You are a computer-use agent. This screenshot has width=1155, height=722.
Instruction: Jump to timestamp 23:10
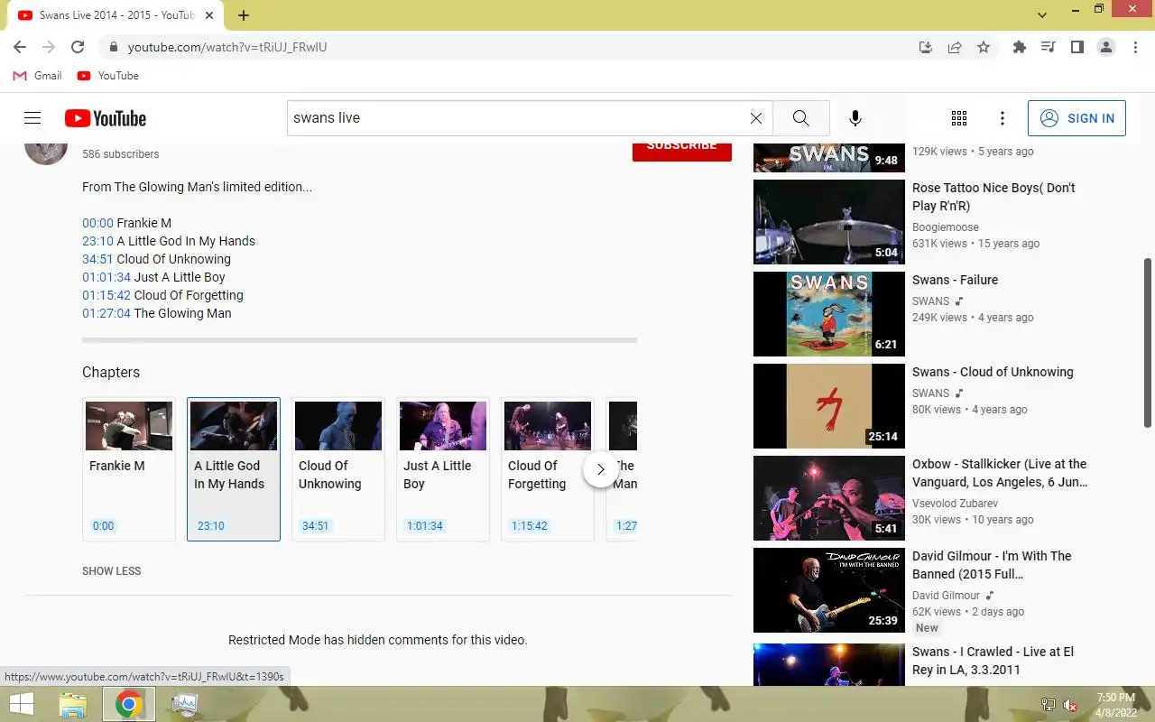click(x=97, y=241)
